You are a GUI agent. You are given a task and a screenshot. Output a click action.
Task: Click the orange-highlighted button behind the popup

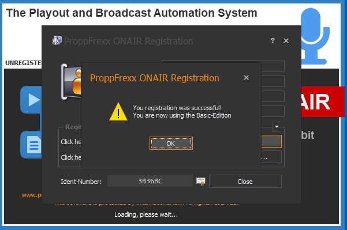pyautogui.click(x=271, y=141)
